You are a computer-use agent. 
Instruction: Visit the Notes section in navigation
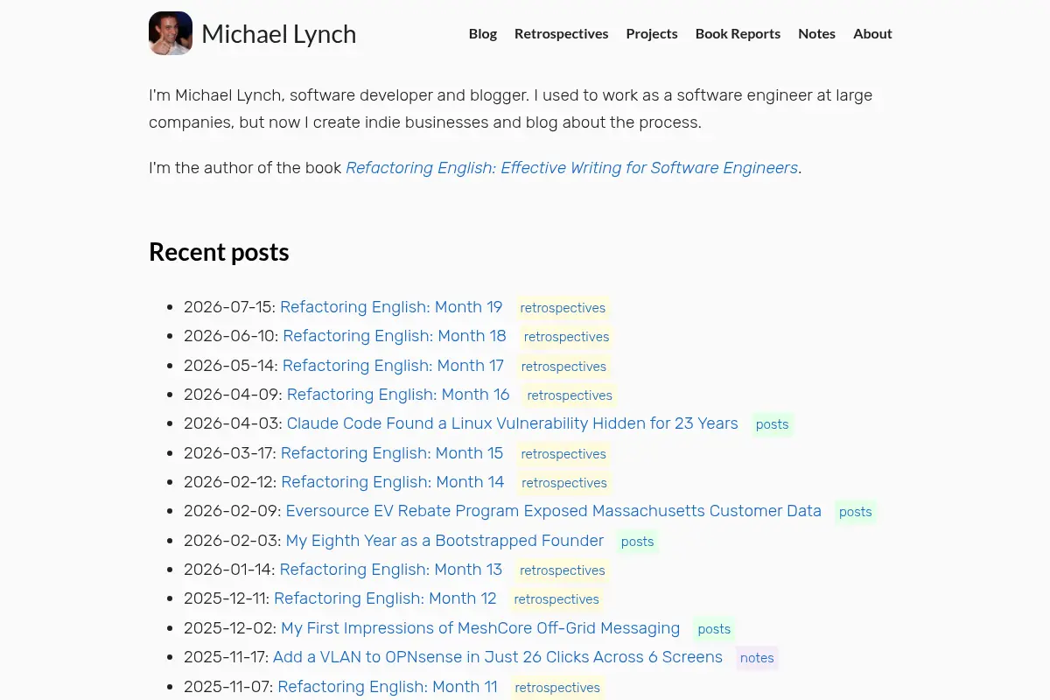[x=816, y=33]
